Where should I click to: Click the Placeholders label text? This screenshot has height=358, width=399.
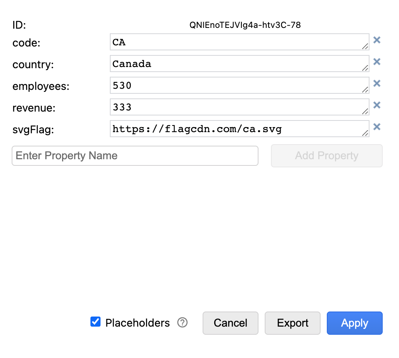click(137, 323)
